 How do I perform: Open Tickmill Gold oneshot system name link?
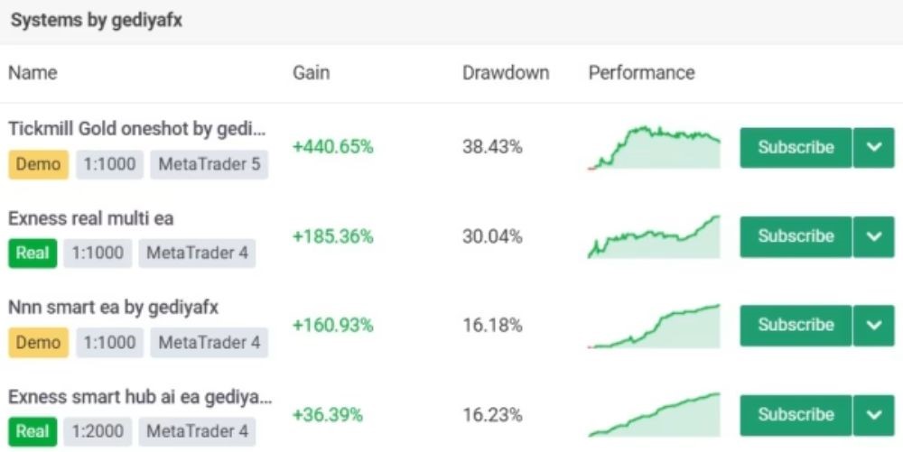click(136, 129)
